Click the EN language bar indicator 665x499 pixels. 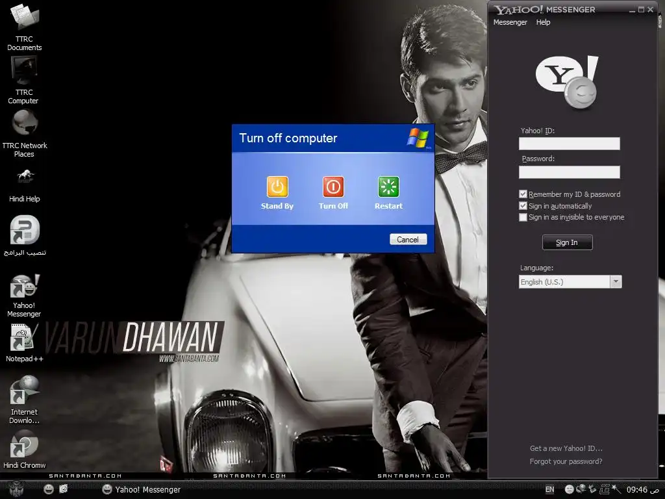point(549,489)
